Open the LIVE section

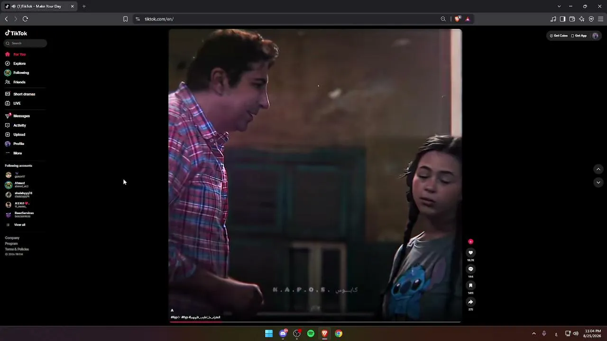point(13,103)
